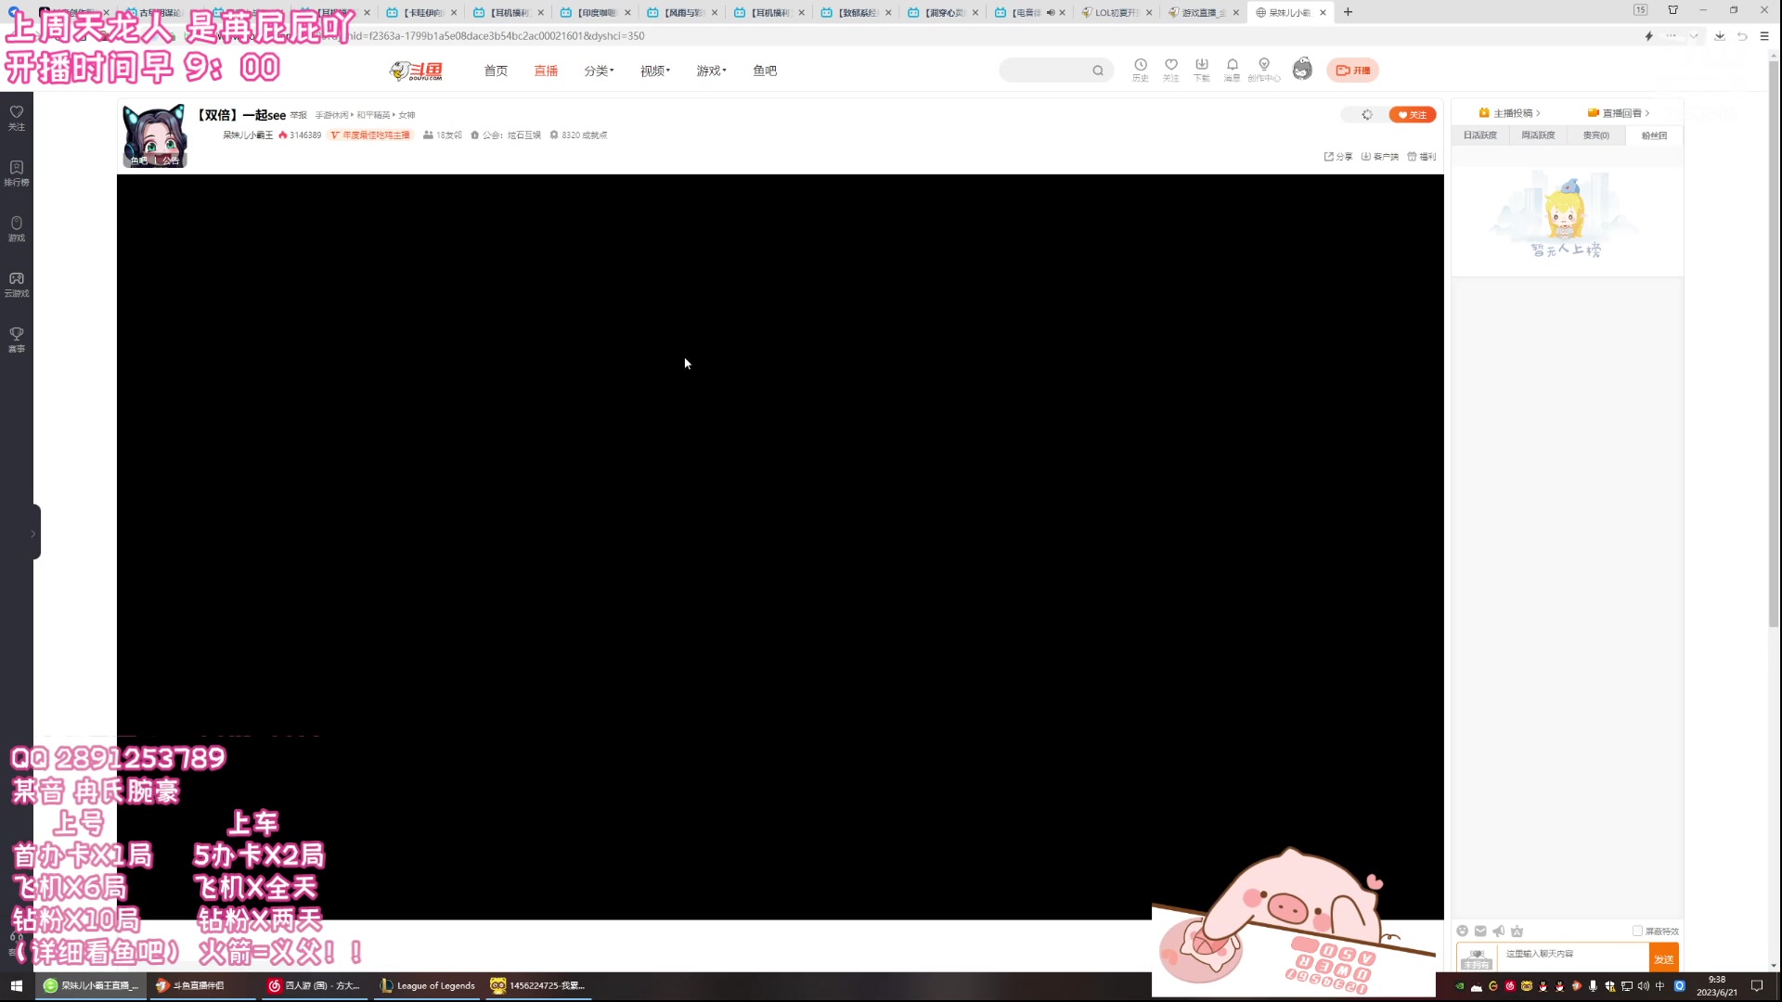The image size is (1782, 1002).
Task: Click the font style bag icon in chat
Action: [x=1517, y=931]
